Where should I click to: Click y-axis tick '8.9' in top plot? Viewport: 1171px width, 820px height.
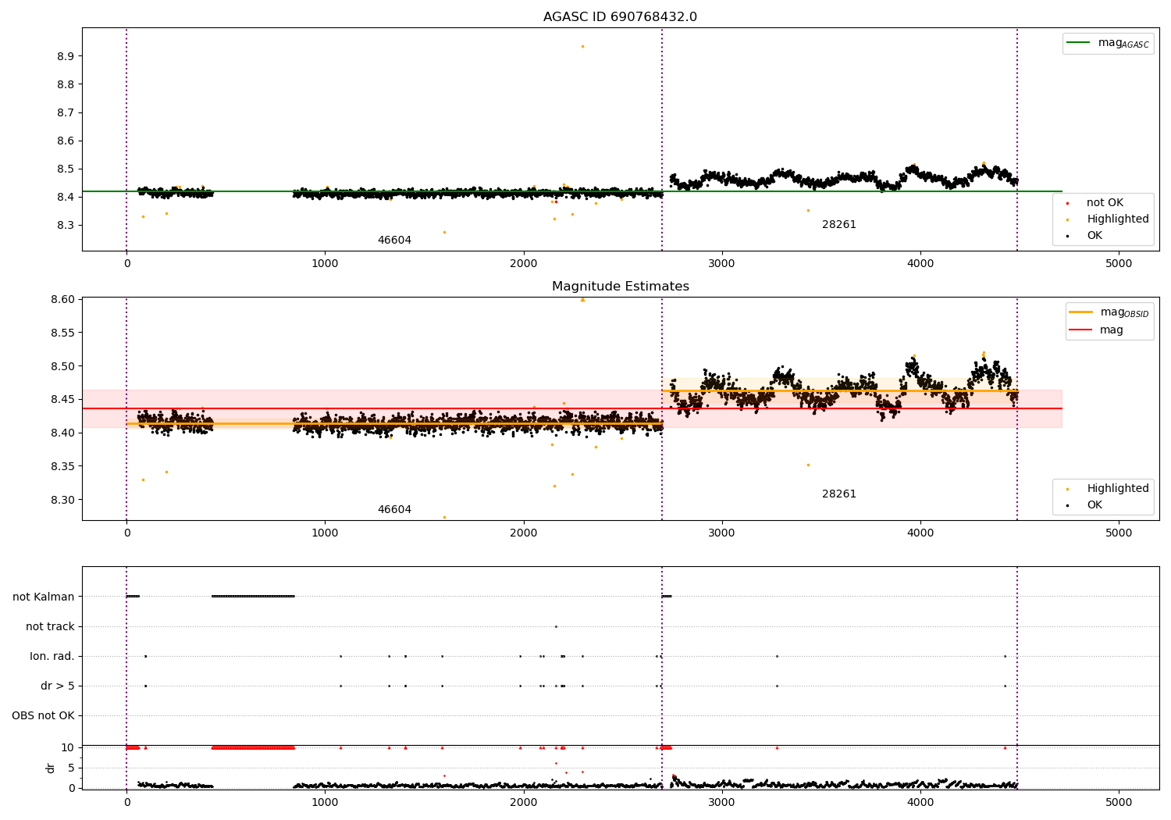pyautogui.click(x=66, y=56)
